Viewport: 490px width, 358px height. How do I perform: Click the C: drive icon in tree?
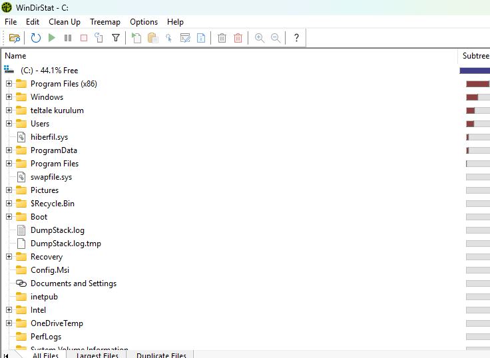pyautogui.click(x=9, y=70)
